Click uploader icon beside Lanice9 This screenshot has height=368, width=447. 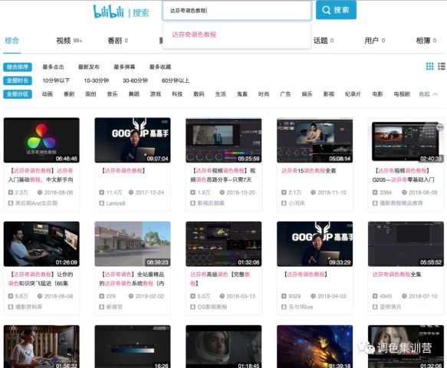click(101, 203)
